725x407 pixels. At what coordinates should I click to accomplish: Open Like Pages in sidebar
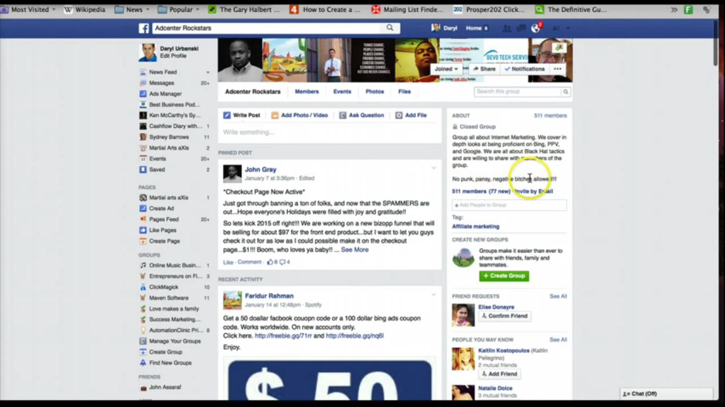click(x=162, y=230)
